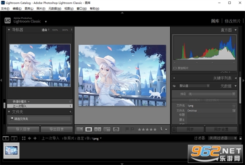Click the left panel hide arrow

point(1,80)
